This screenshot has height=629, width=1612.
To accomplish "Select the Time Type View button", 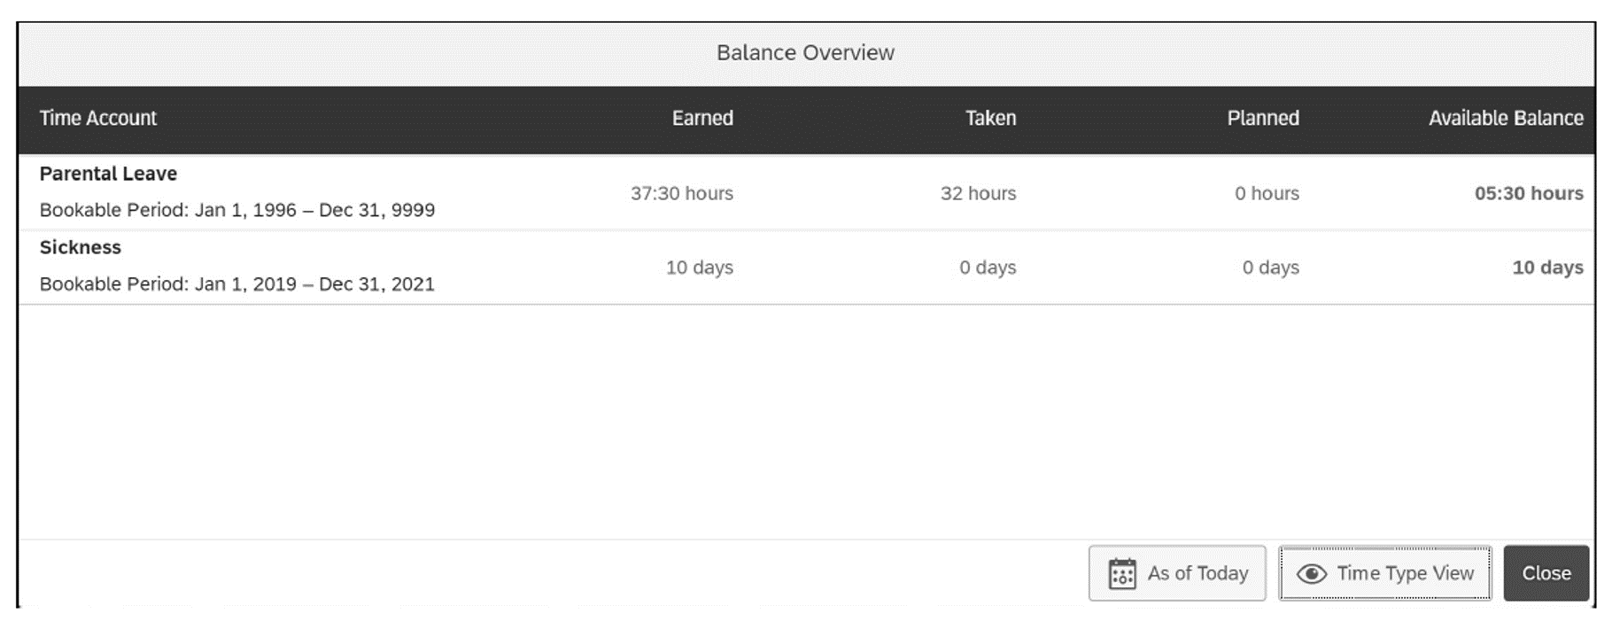I will click(x=1384, y=573).
